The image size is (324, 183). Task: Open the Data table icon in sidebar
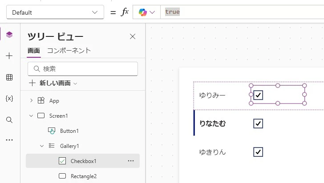click(x=9, y=77)
